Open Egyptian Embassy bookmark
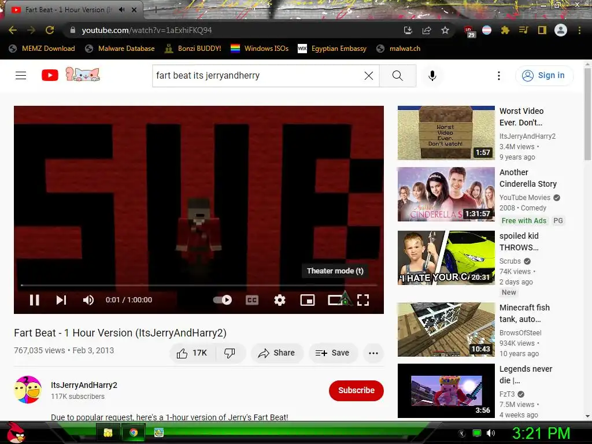This screenshot has width=592, height=444. [x=332, y=49]
